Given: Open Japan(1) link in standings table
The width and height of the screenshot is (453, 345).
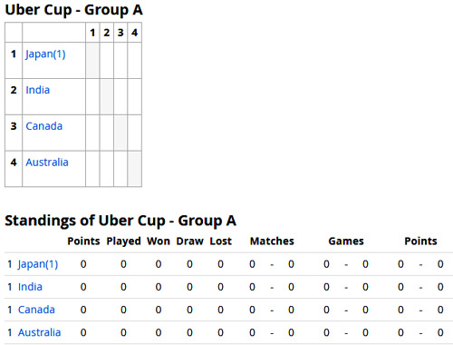Looking at the screenshot, I should pos(38,264).
